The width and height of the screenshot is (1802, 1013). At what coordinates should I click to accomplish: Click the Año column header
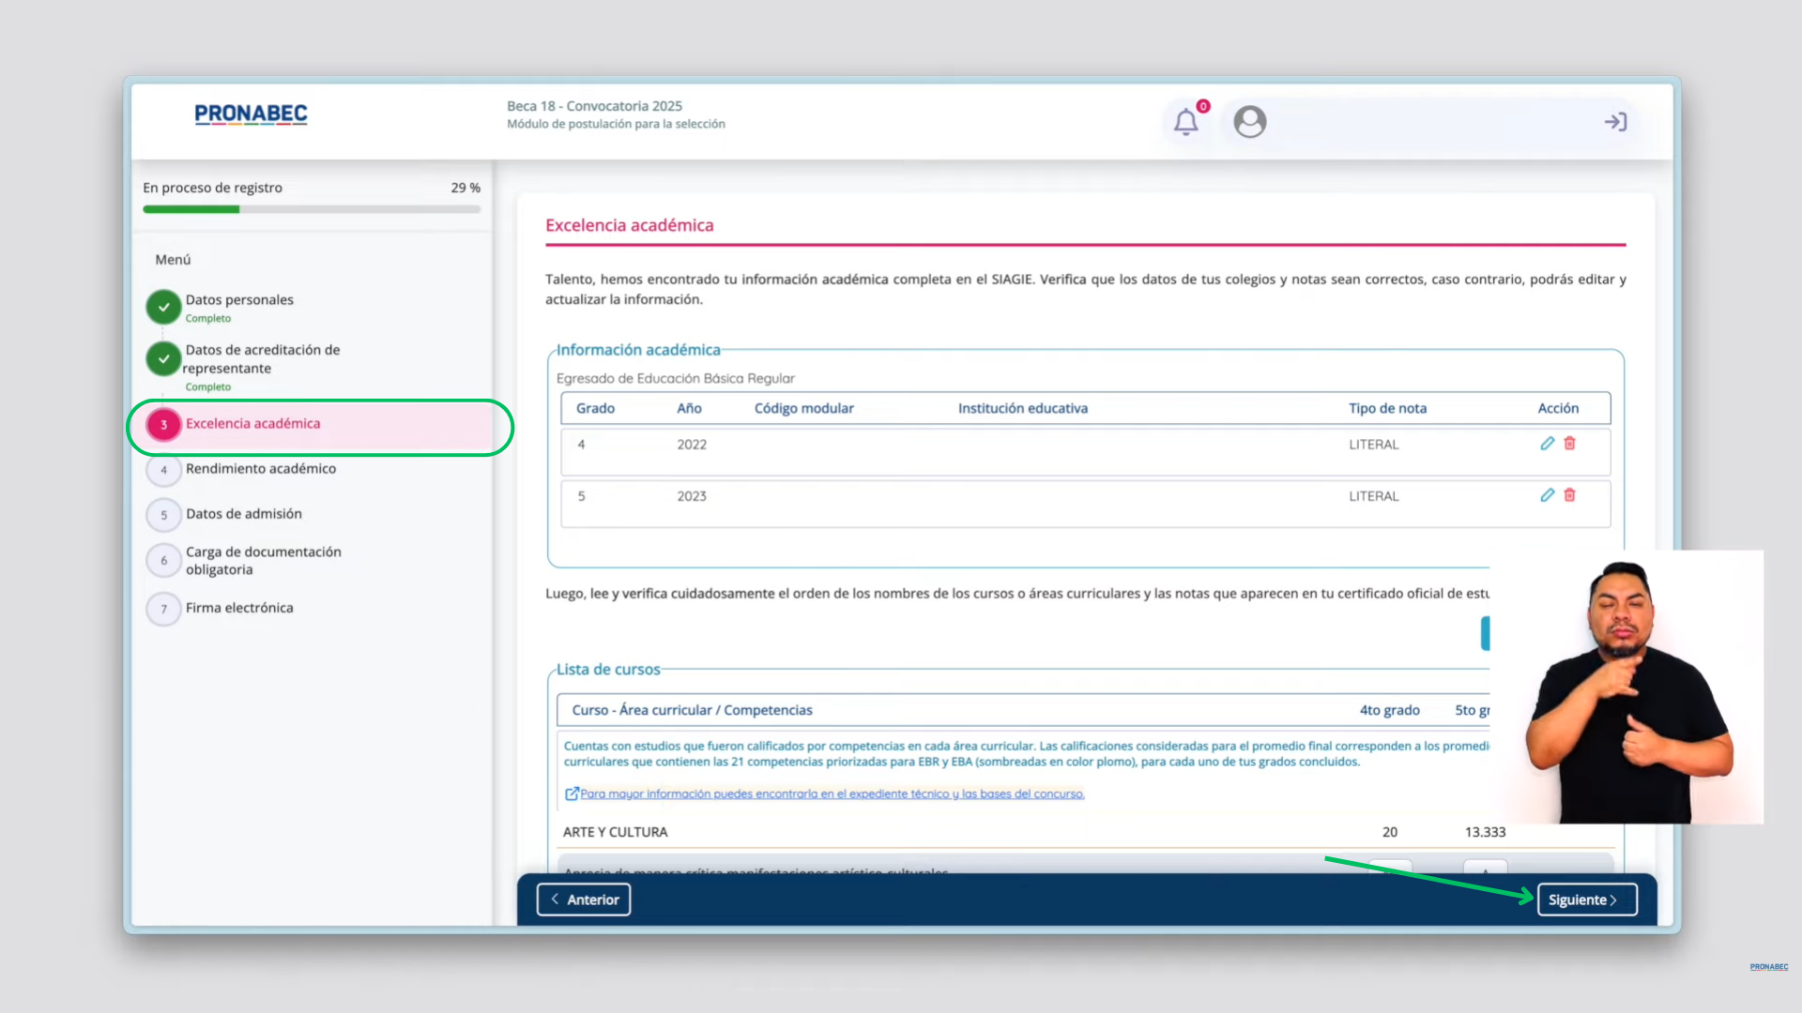pyautogui.click(x=689, y=408)
